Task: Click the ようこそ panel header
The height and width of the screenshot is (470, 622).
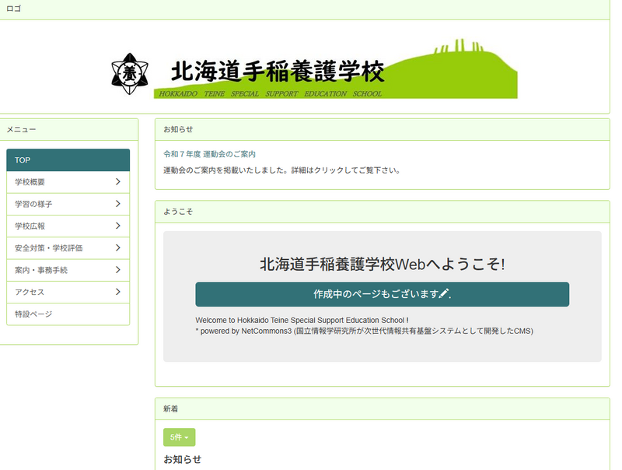Action: click(x=382, y=212)
